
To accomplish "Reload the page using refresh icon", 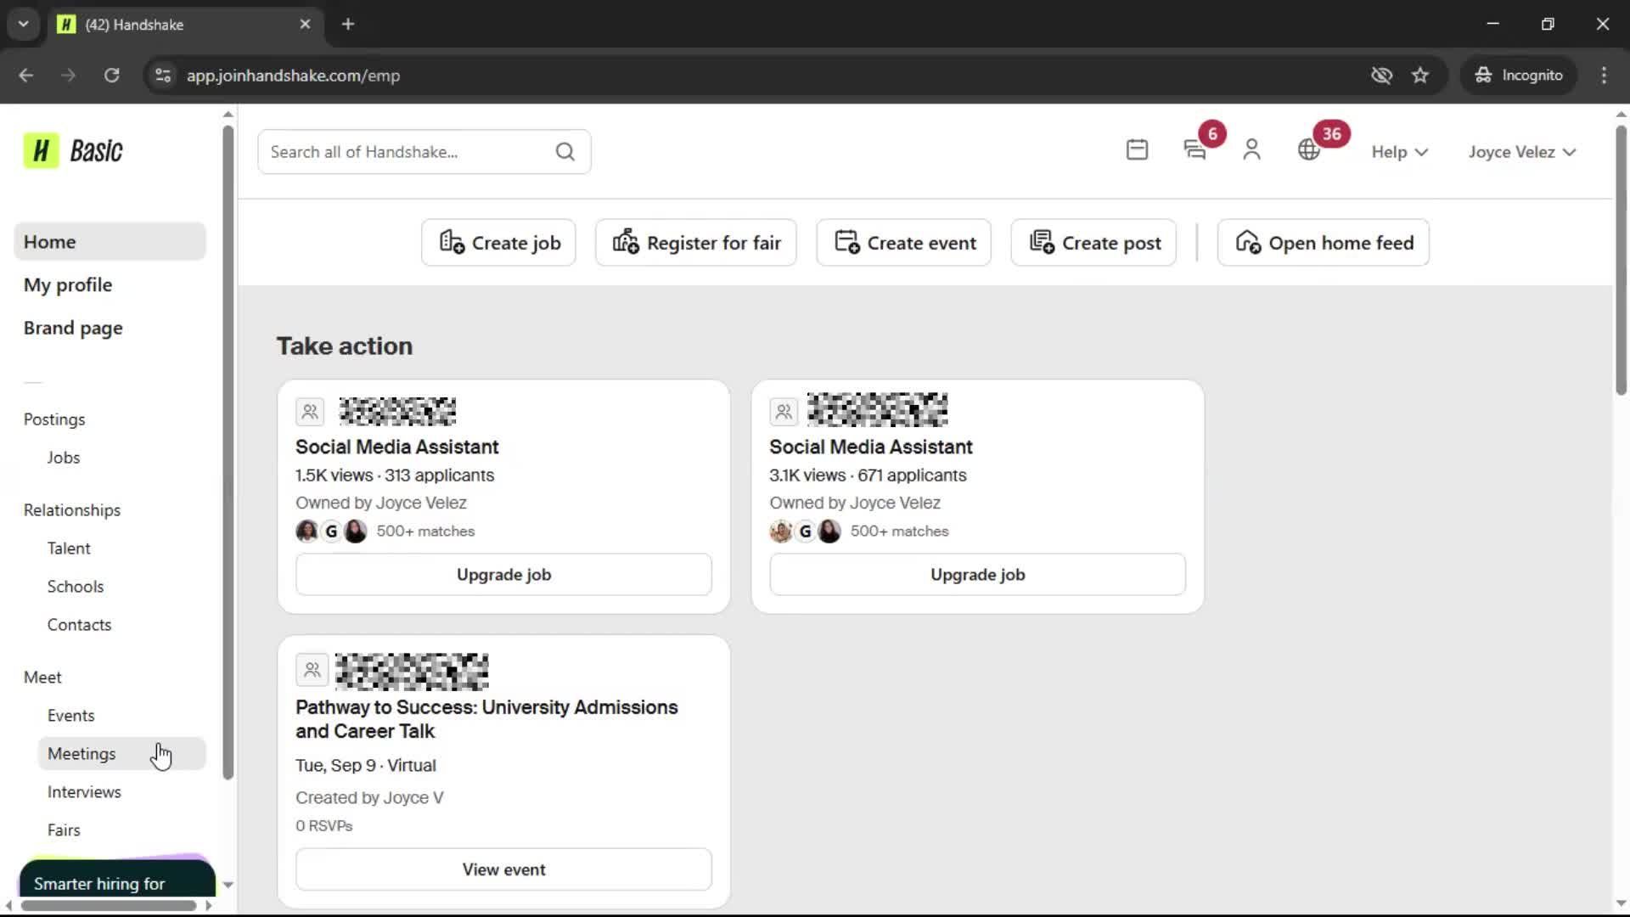I will click(111, 76).
